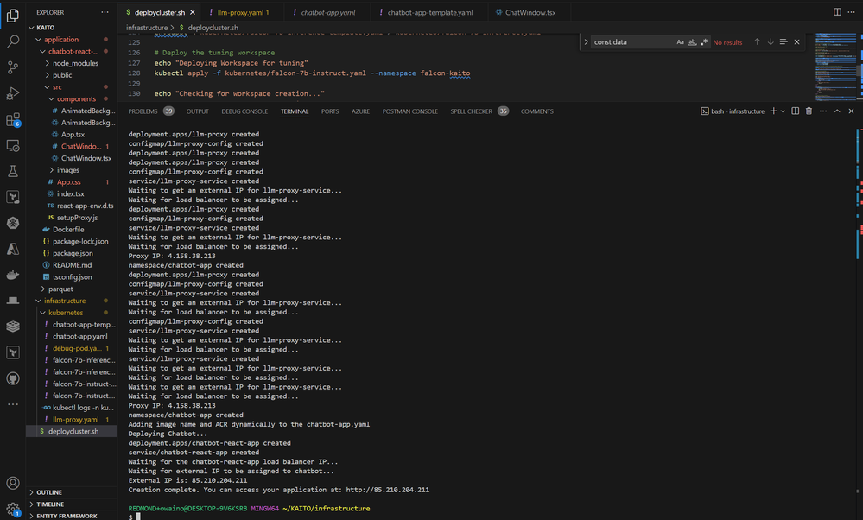Screen dimensions: 863x520
Task: Switch to the OUTPUT panel tab
Action: 198,111
